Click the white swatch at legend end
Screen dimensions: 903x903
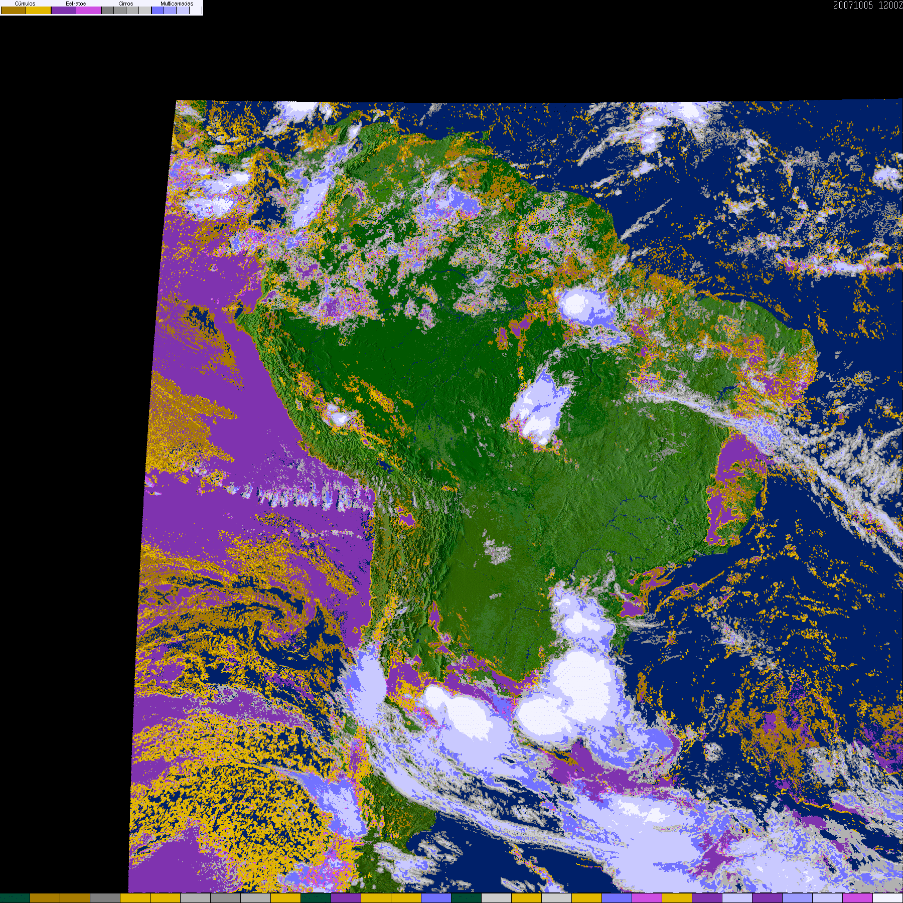coord(196,11)
